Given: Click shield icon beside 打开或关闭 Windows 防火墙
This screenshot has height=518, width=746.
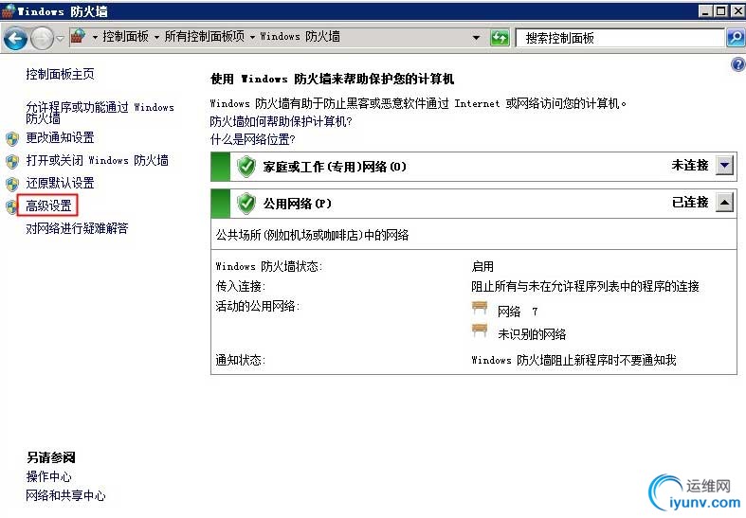Looking at the screenshot, I should pyautogui.click(x=12, y=162).
